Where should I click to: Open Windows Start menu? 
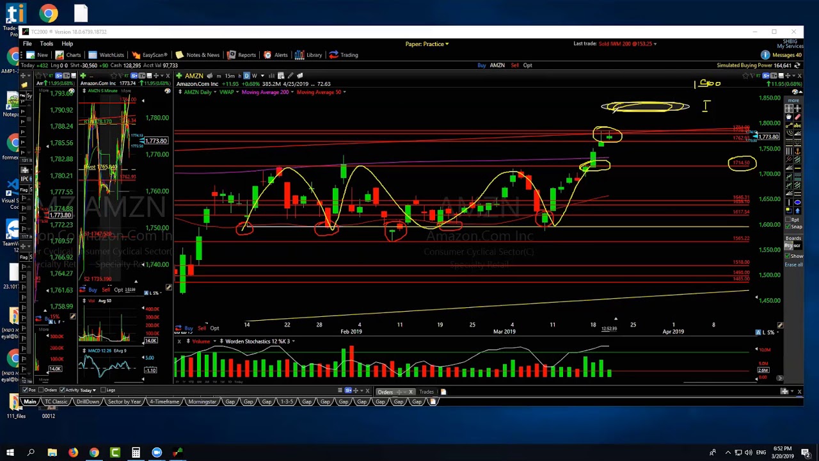(10, 453)
